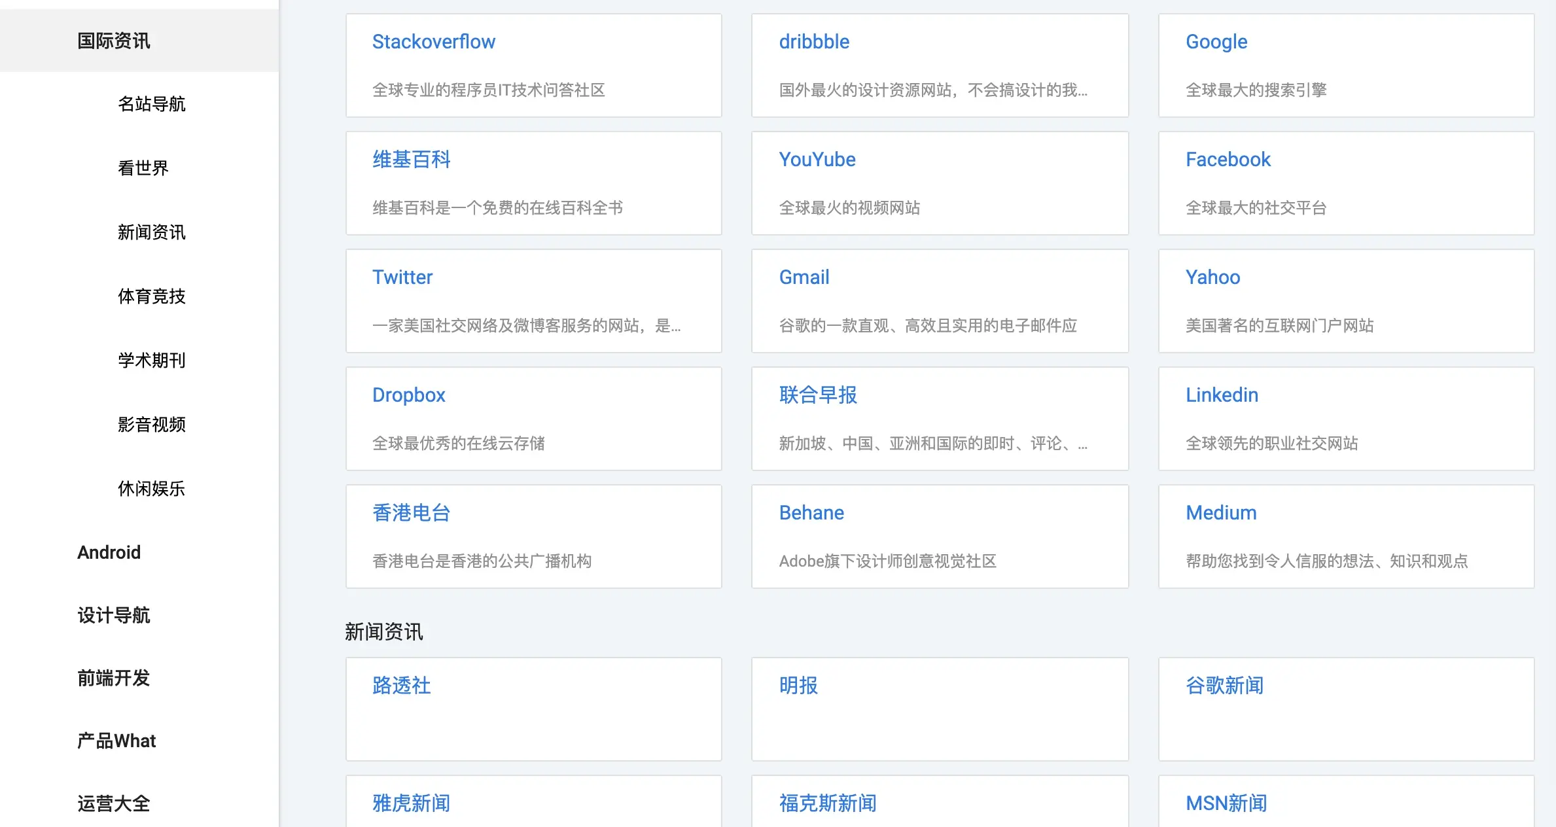The height and width of the screenshot is (827, 1556).
Task: Click description 全球最大的社交平台
Action: pyautogui.click(x=1256, y=208)
